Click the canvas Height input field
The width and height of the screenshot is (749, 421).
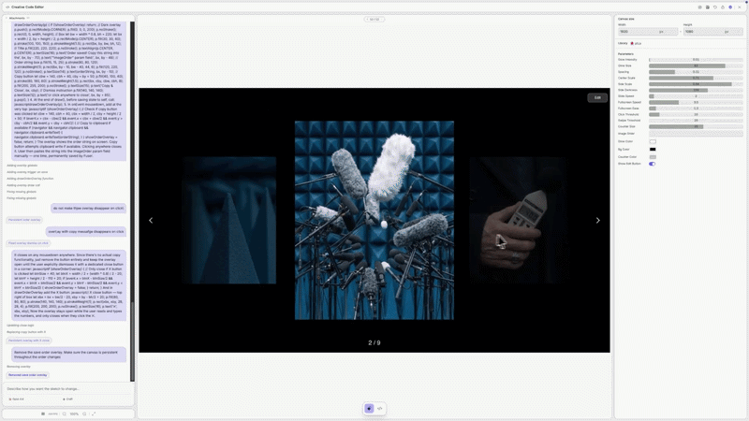point(713,32)
